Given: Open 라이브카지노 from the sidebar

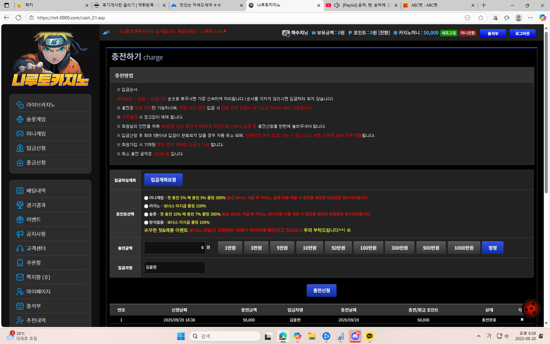Looking at the screenshot, I should click(x=41, y=105).
